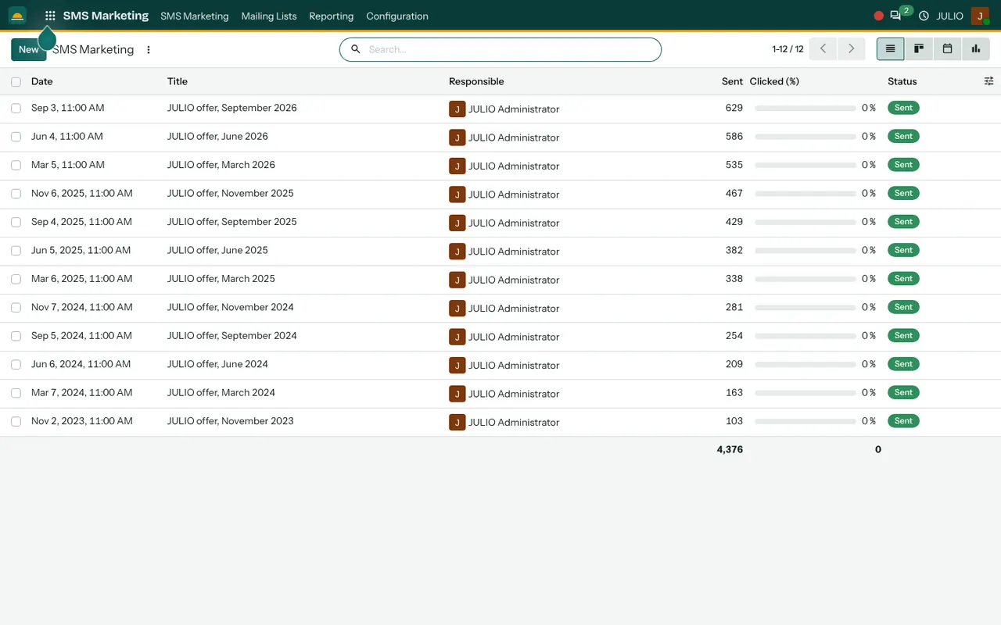The image size is (1001, 625).
Task: Open the Configuration menu
Action: [397, 16]
